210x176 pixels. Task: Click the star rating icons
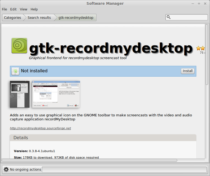pos(201,48)
